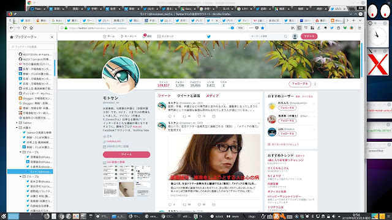
Task: Click the Firefox forward arrow
Action: (x=18, y=28)
